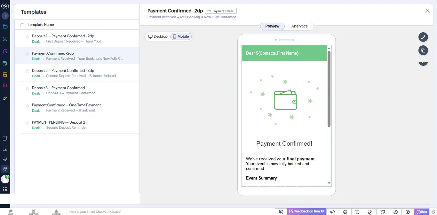Open the green bar chart reports icon
Screen dimensions: 437x215
[x=5, y=39]
